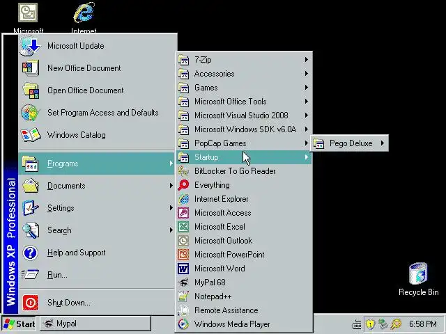Click the "Shut Down..." label
The height and width of the screenshot is (334, 446).
point(69,303)
